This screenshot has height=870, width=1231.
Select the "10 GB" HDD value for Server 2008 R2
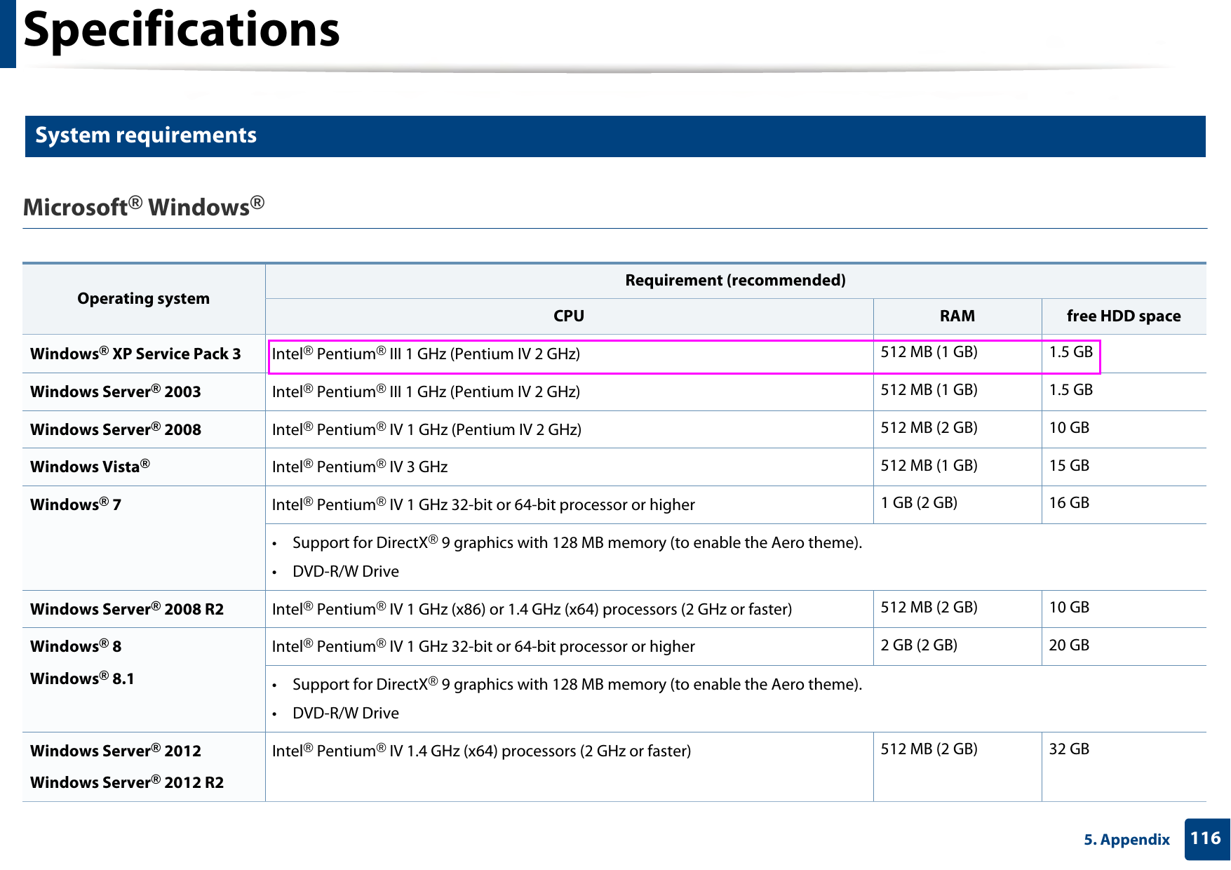point(1069,607)
